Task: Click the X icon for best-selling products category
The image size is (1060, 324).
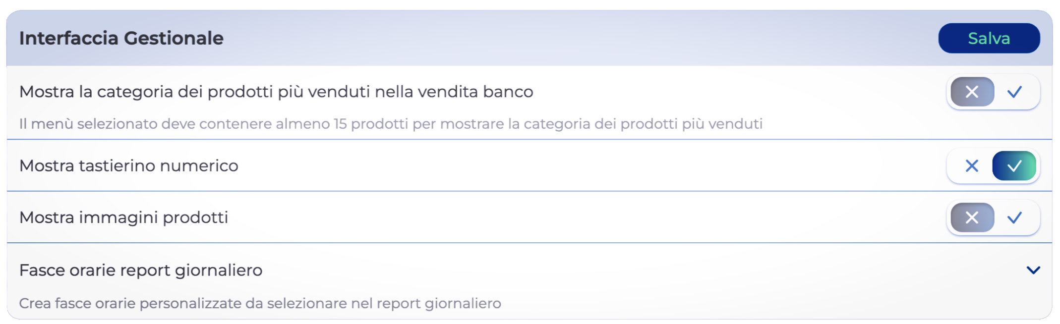Action: coord(972,92)
